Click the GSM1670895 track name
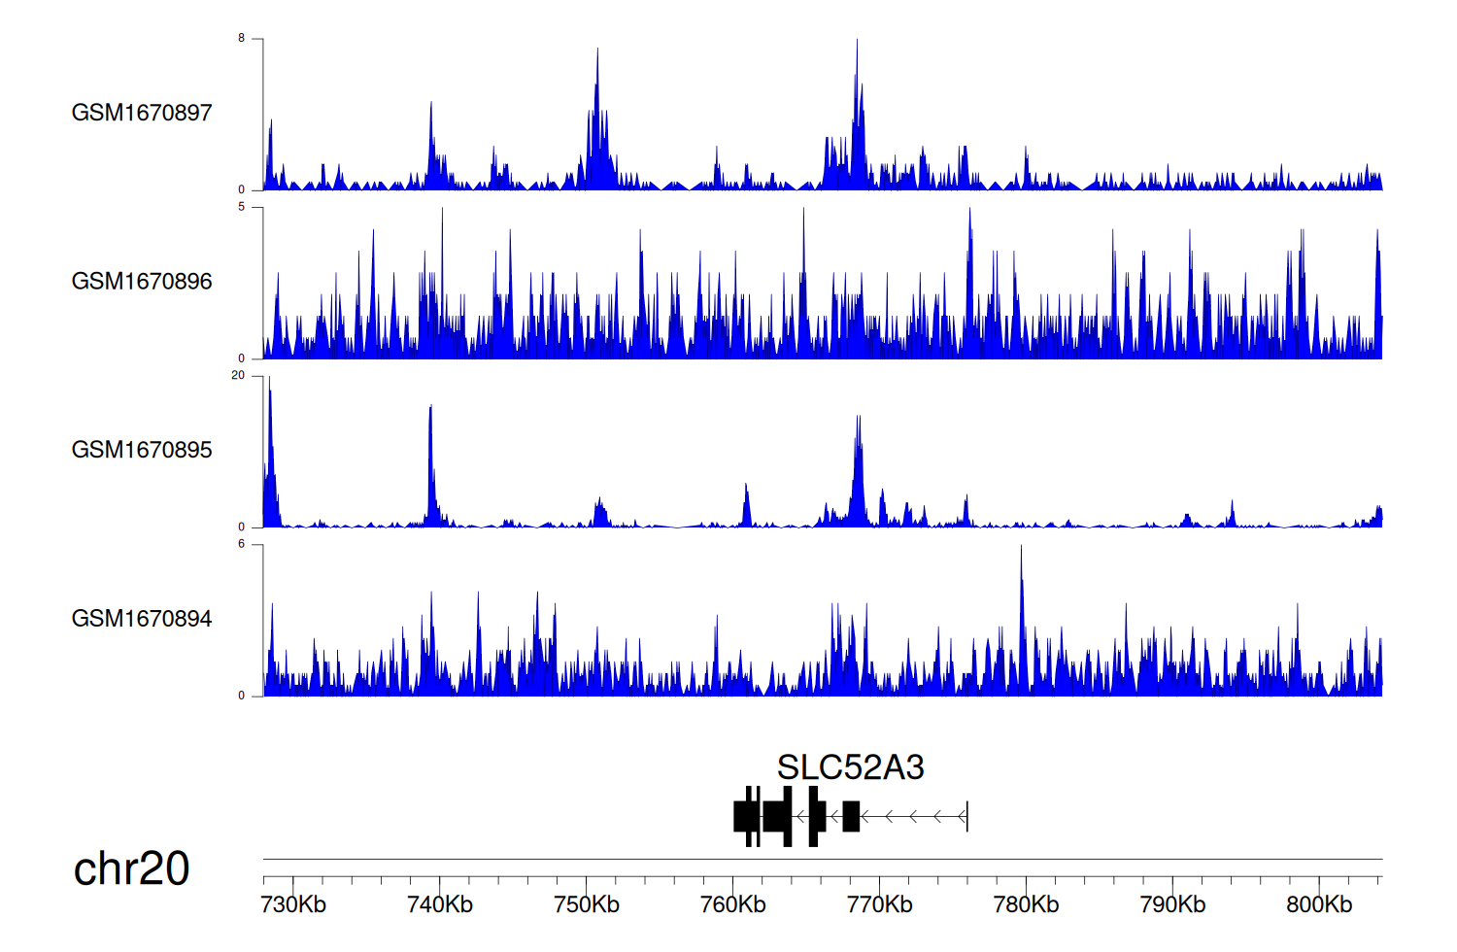1457x952 pixels. coord(142,450)
